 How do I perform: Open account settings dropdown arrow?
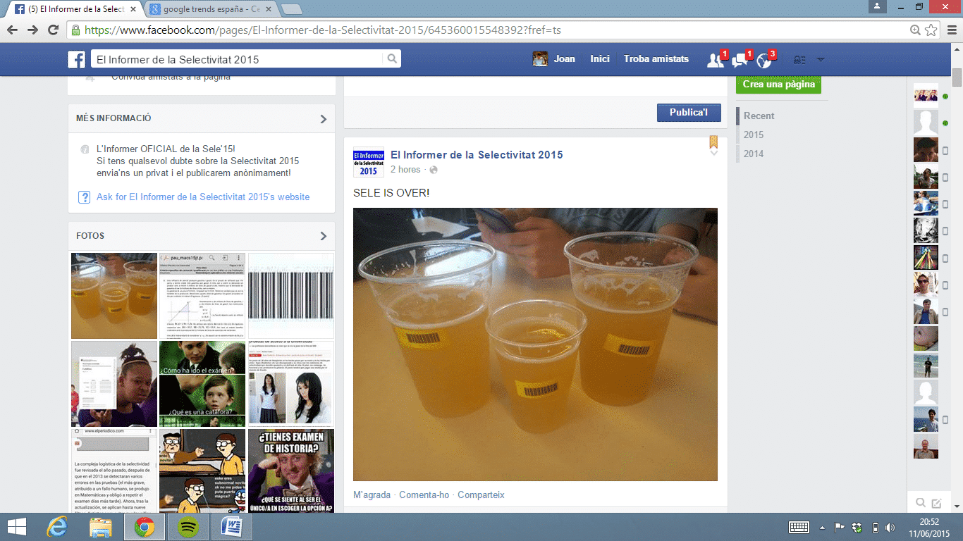click(x=821, y=60)
